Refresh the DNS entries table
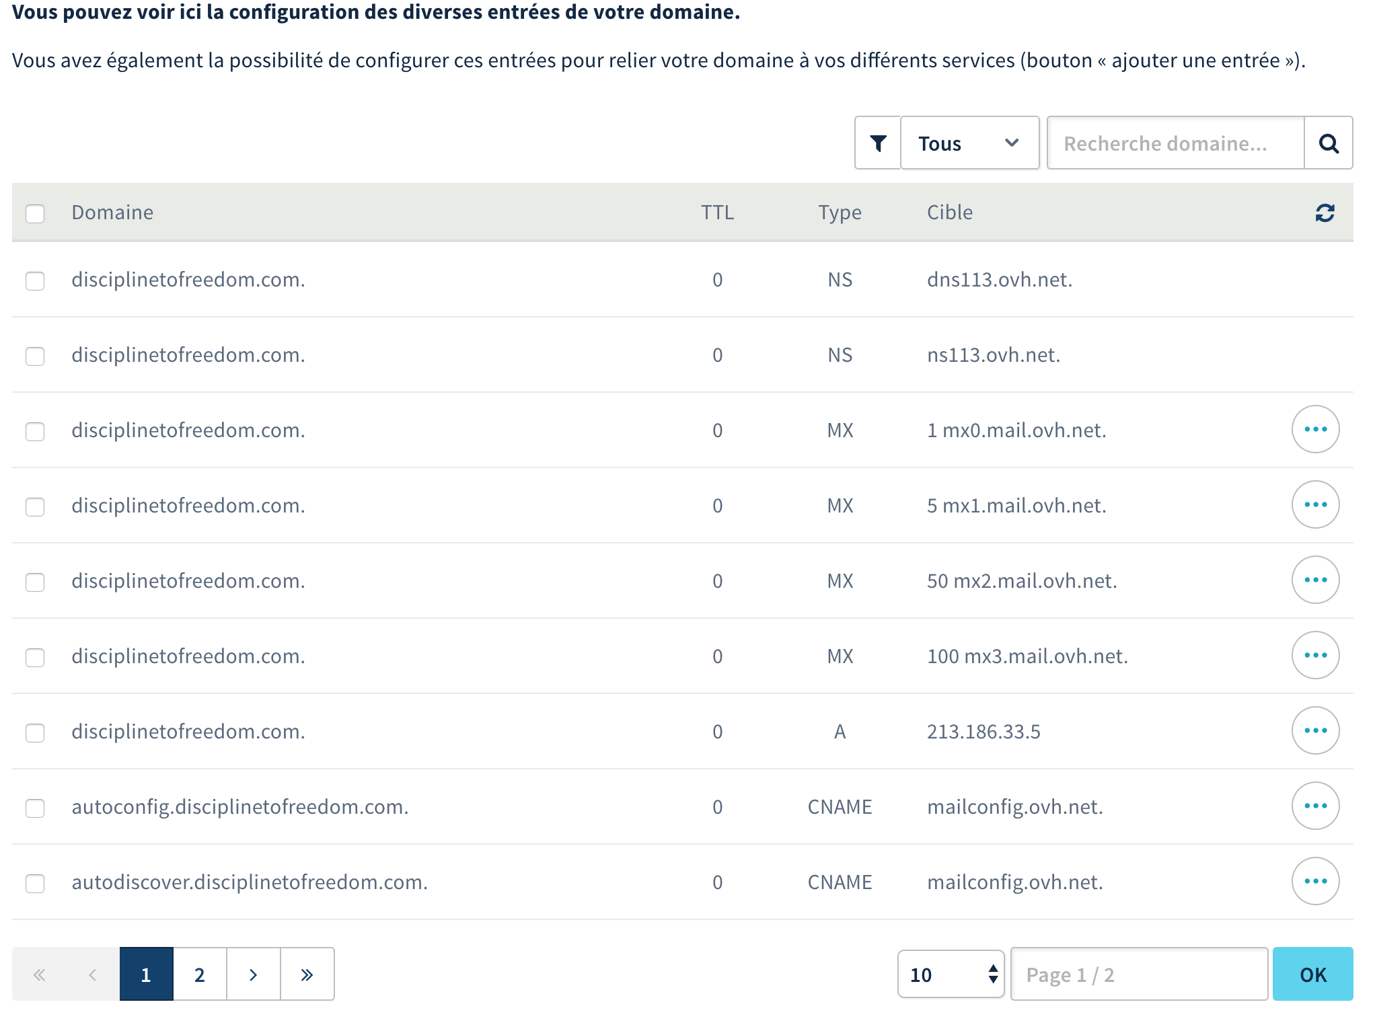The width and height of the screenshot is (1375, 1029). pos(1325,213)
